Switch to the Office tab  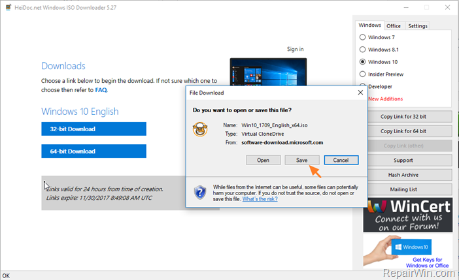pyautogui.click(x=394, y=26)
